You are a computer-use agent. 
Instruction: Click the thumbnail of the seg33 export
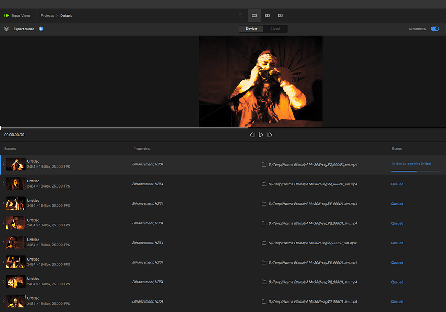tap(16, 164)
